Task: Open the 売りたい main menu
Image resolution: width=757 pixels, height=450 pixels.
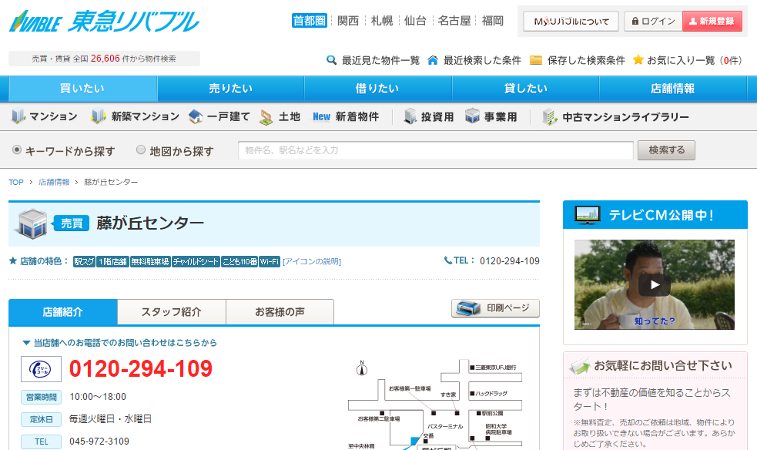Action: [x=231, y=89]
